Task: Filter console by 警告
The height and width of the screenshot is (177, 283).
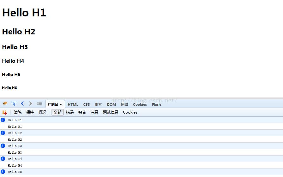Action: (82, 112)
